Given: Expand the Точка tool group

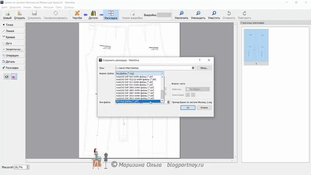Looking at the screenshot, I should (13, 25).
